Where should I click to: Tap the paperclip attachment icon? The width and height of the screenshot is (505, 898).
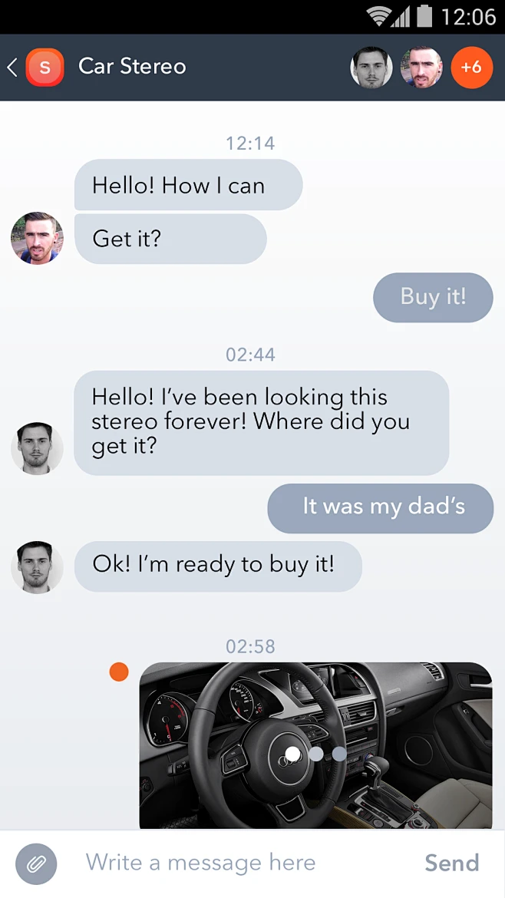(36, 863)
